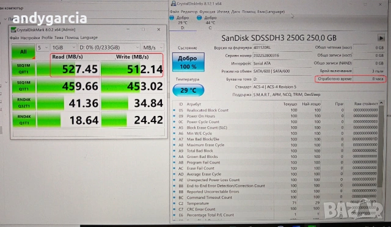The image size is (391, 227).
Task: Open Настройки menu in CrystalDiskMark
Action: click(30, 38)
